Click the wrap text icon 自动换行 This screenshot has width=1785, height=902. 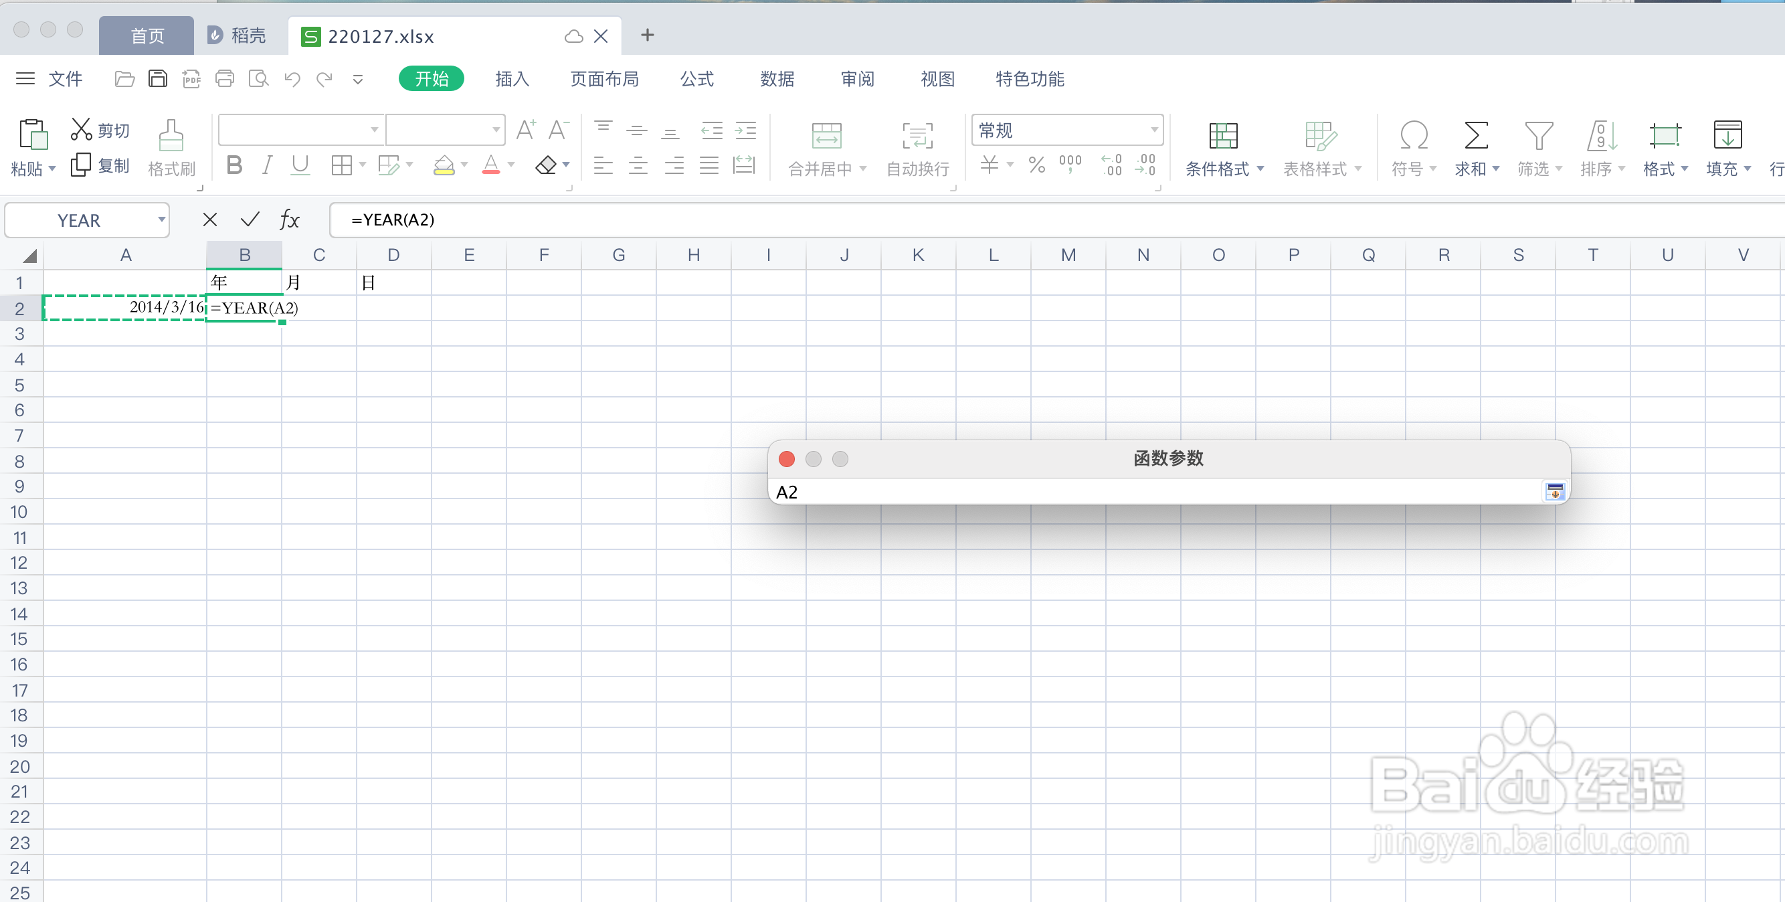pos(916,147)
